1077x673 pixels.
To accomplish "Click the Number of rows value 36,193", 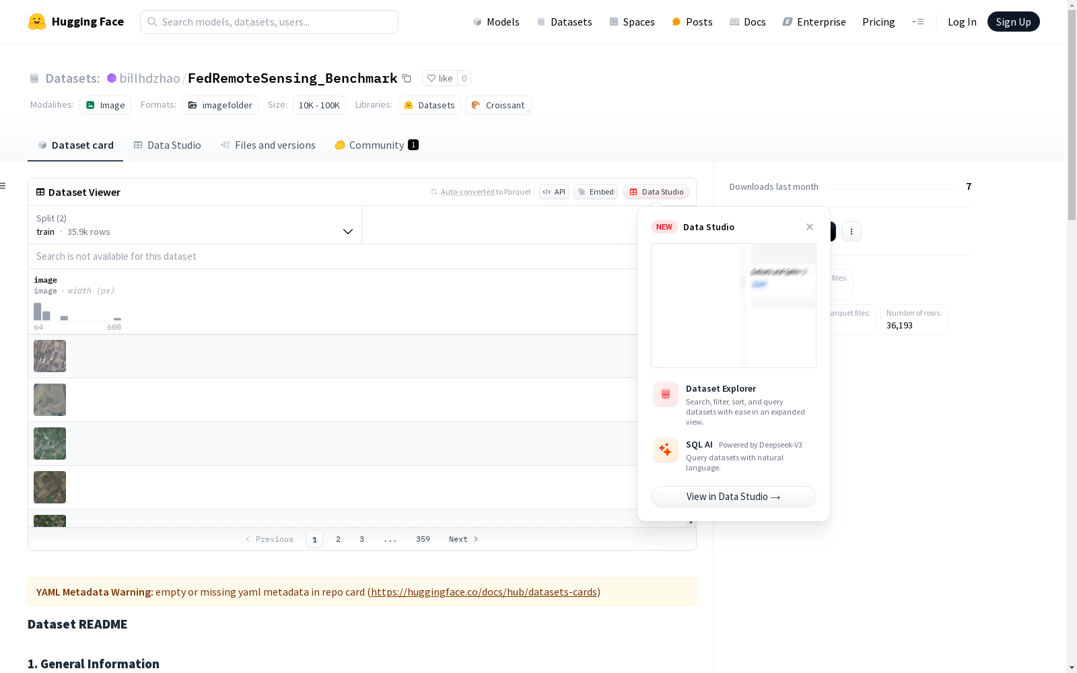I will [x=899, y=326].
